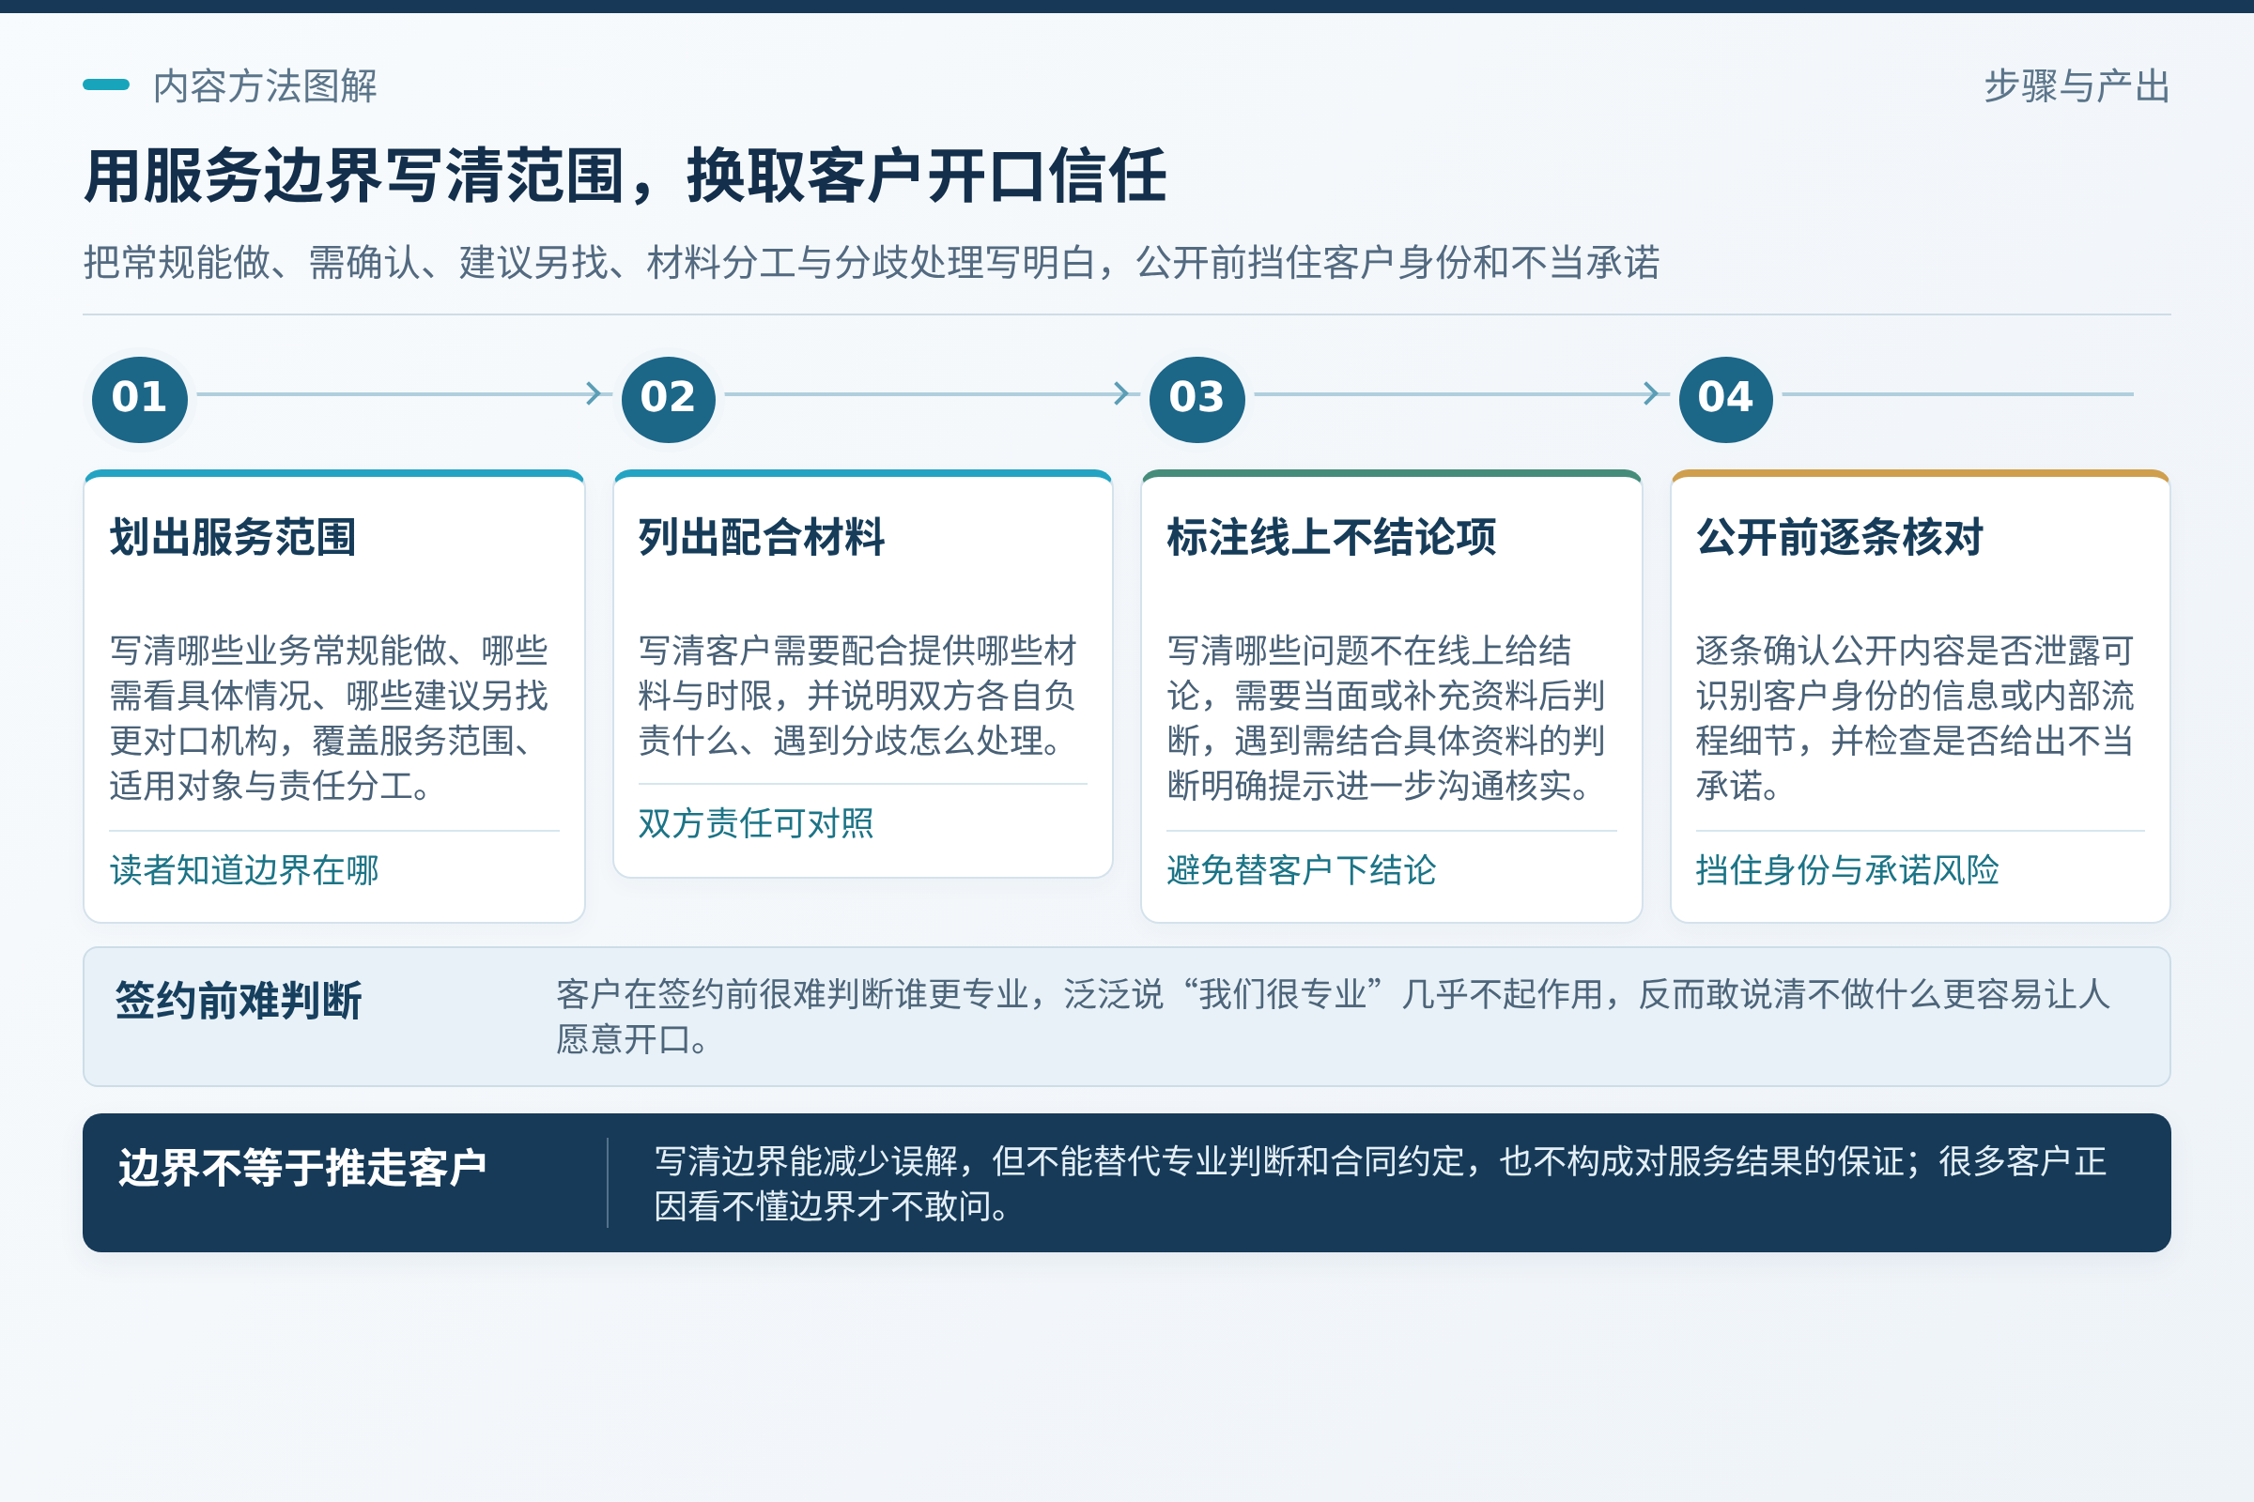The image size is (2254, 1502).
Task: Click the outcome text 读者知道边界在哪
Action: (244, 870)
